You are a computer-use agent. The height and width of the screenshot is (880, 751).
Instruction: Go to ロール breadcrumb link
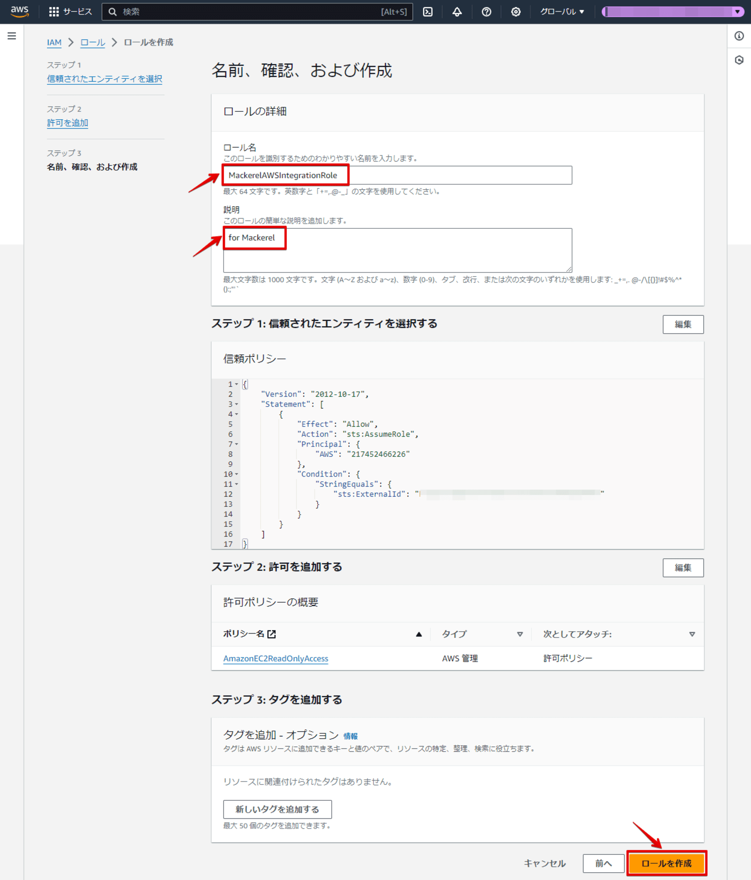92,42
